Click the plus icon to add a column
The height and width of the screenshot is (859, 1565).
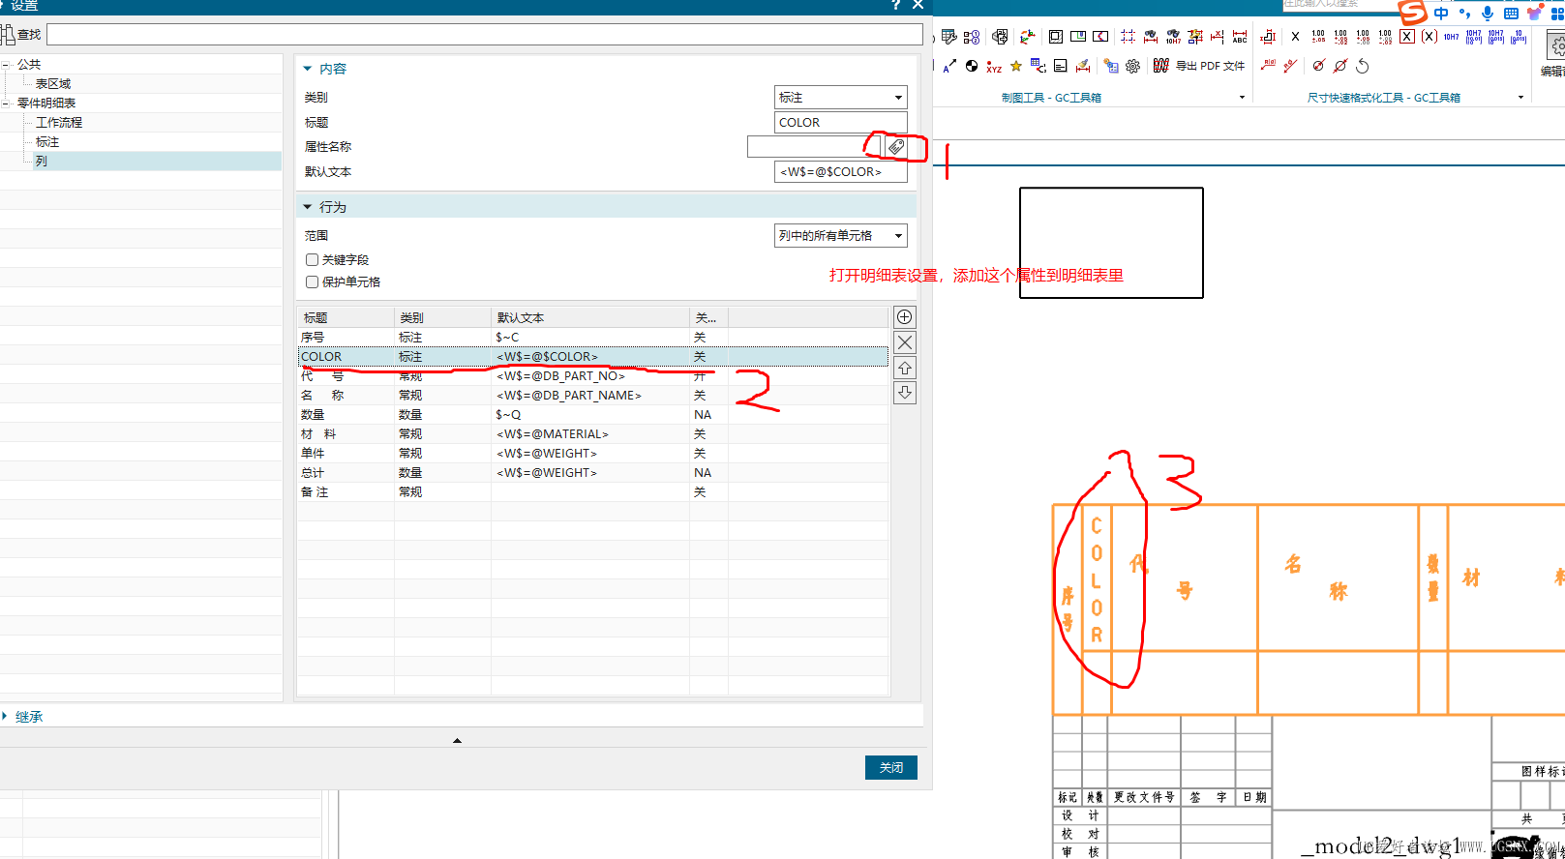tap(905, 317)
